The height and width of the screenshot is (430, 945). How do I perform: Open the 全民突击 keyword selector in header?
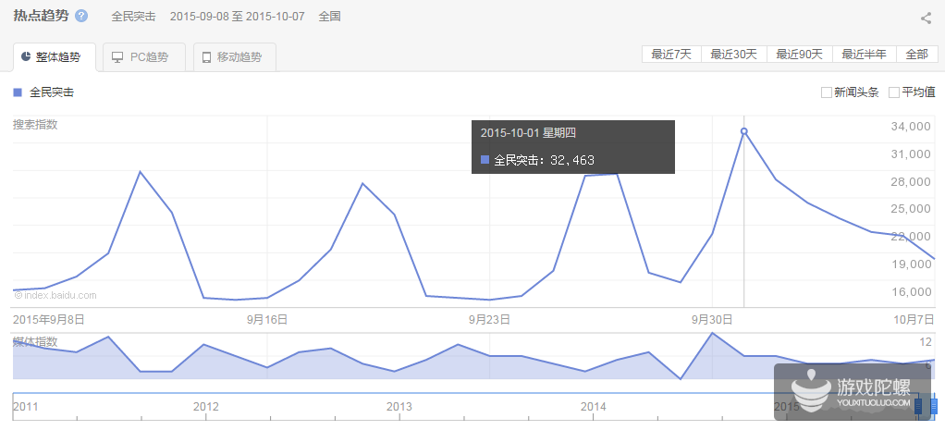coord(133,17)
